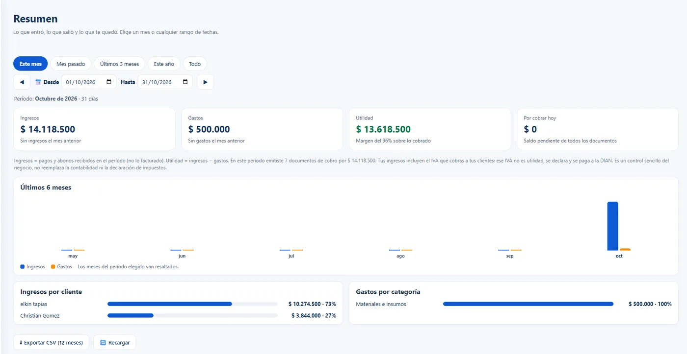Click the Gastos value $ 500.000

pos(209,129)
